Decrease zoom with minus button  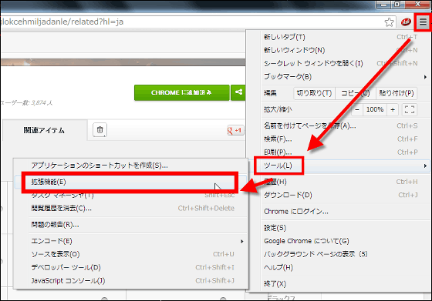(357, 109)
